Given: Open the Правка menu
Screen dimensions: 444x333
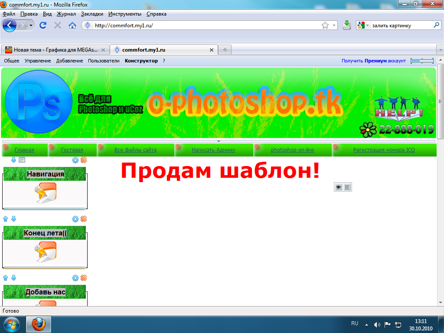Looking at the screenshot, I should pos(29,14).
